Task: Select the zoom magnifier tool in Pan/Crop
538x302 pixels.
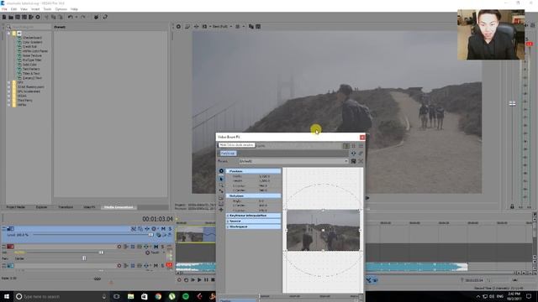Action: point(221,185)
